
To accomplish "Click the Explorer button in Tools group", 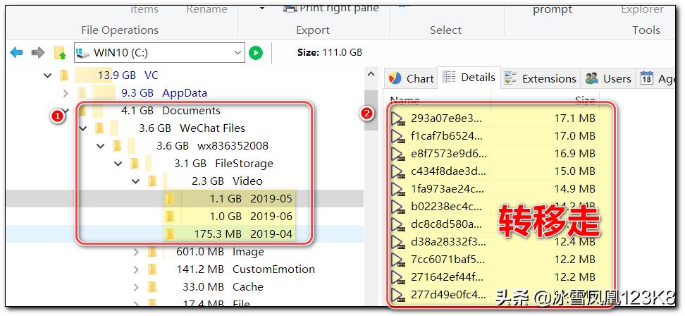I will coord(642,9).
